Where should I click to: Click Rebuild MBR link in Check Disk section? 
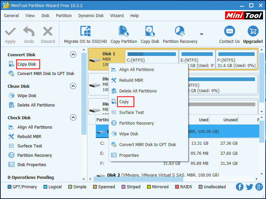point(29,137)
